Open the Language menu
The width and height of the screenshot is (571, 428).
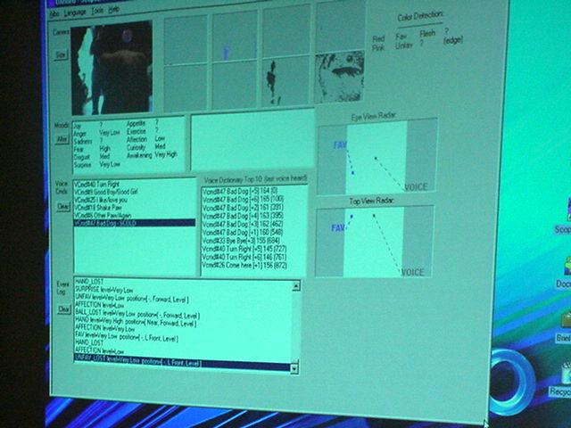pos(76,13)
